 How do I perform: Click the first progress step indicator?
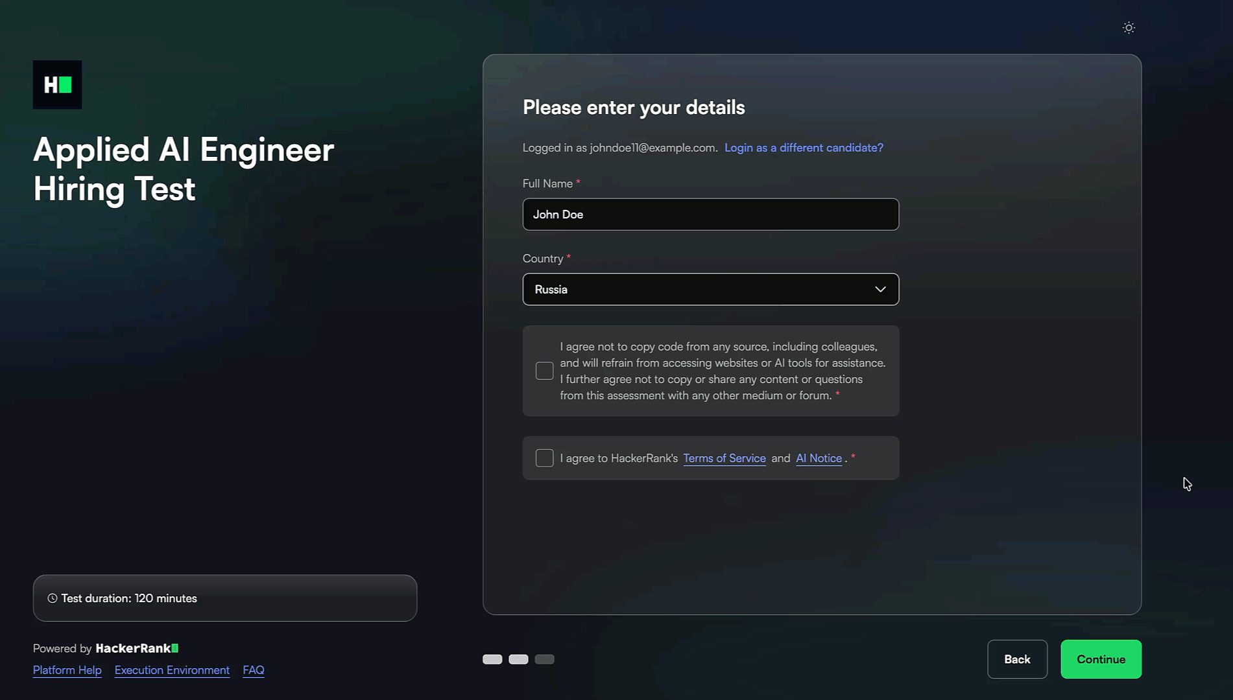[492, 659]
